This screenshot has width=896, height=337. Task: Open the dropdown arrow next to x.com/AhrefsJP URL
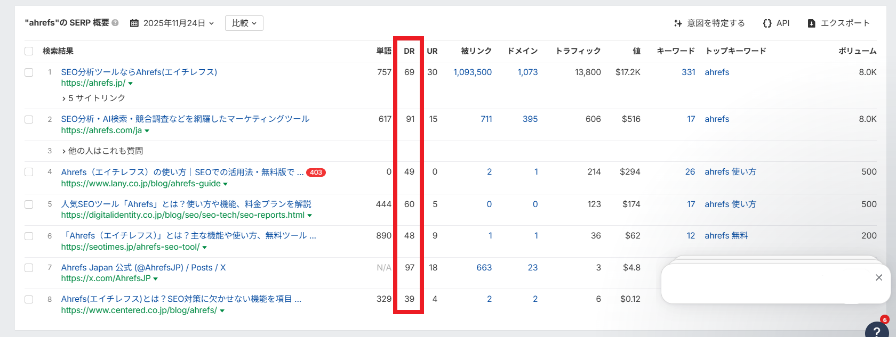tap(155, 279)
